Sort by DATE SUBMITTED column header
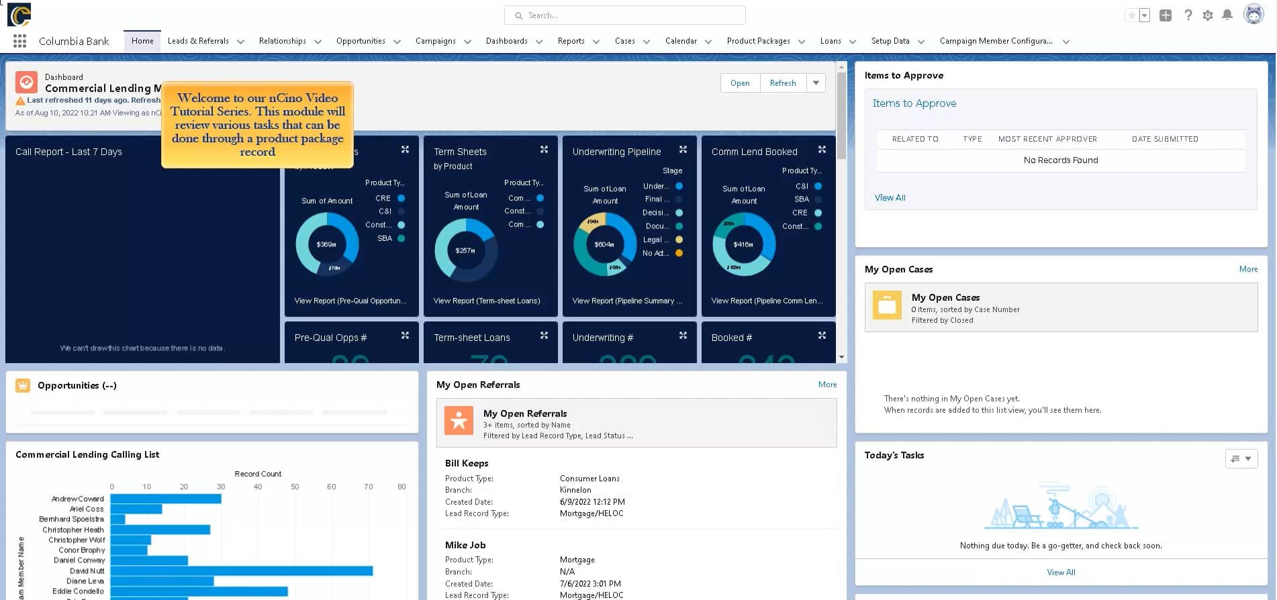The image size is (1277, 600). click(x=1165, y=139)
